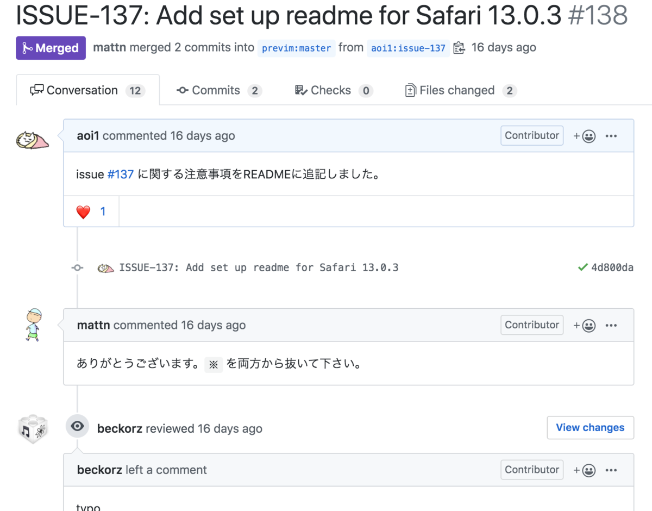Open the options menu on beckorz's comment
The width and height of the screenshot is (652, 511).
point(611,470)
